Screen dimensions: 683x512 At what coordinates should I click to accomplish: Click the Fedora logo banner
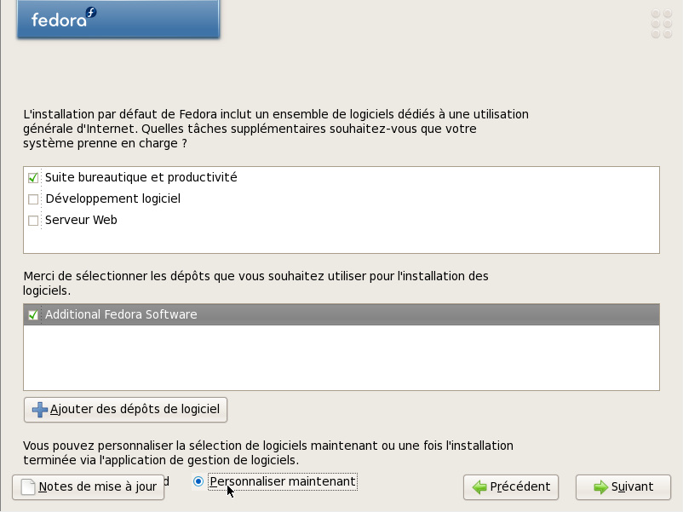(118, 19)
